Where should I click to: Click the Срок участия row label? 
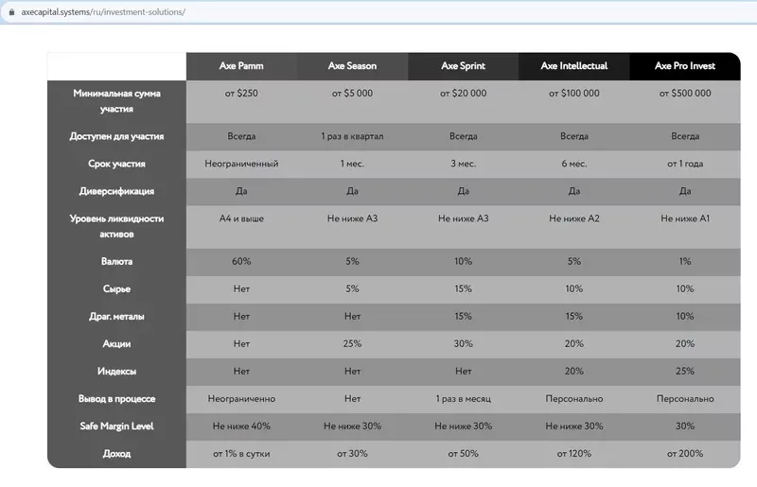pyautogui.click(x=116, y=165)
